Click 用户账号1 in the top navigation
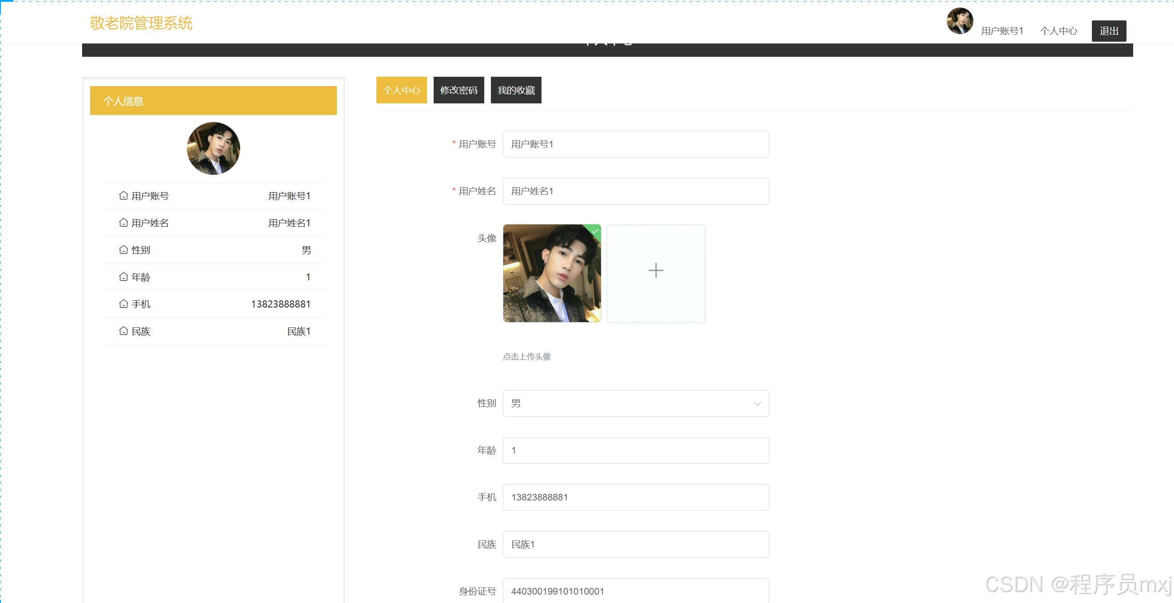 1002,31
